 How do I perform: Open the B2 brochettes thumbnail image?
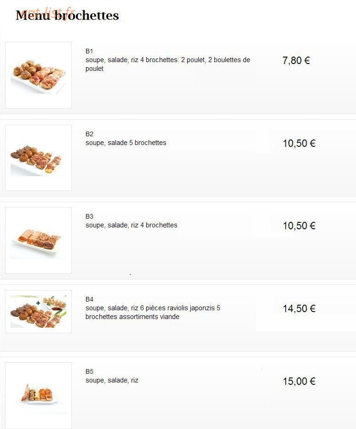point(38,158)
